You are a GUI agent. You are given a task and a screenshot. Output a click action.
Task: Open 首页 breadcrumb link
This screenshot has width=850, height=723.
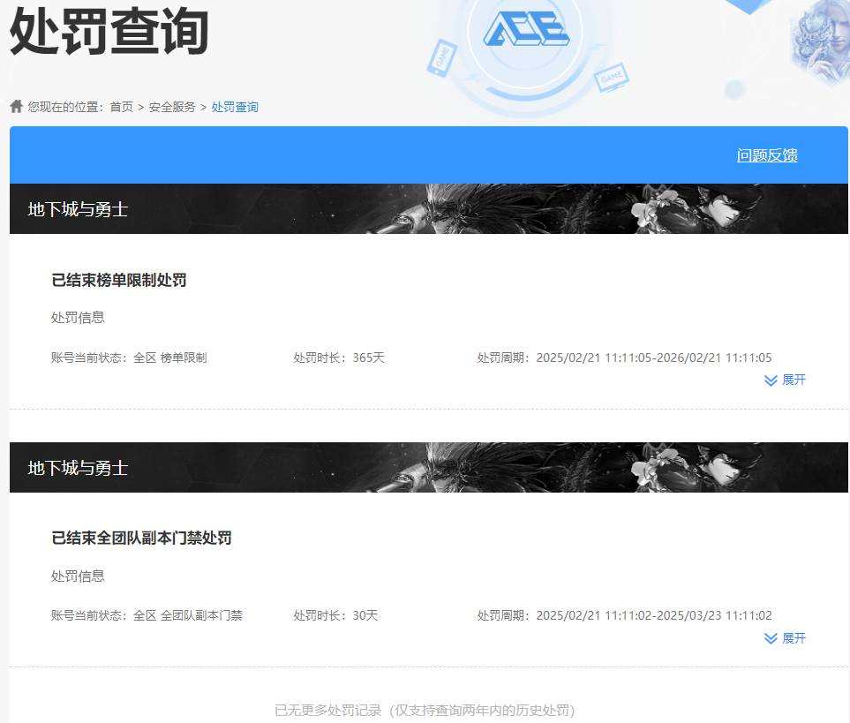[x=122, y=107]
